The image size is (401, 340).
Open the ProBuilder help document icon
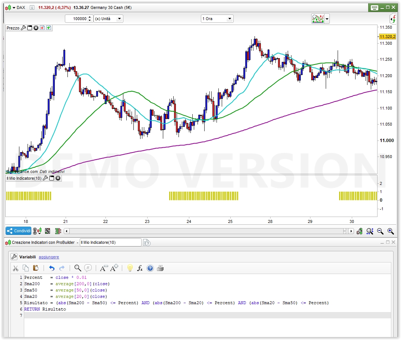coord(147,243)
